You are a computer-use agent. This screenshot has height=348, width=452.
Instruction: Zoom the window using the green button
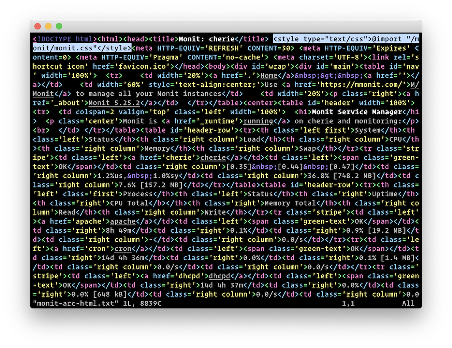pyautogui.click(x=59, y=26)
